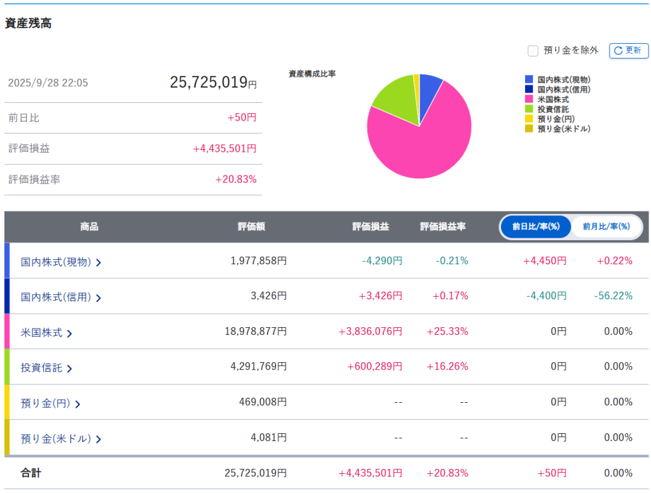Expand chevron next to 国内株式(現物)
The width and height of the screenshot is (651, 493).
(99, 262)
